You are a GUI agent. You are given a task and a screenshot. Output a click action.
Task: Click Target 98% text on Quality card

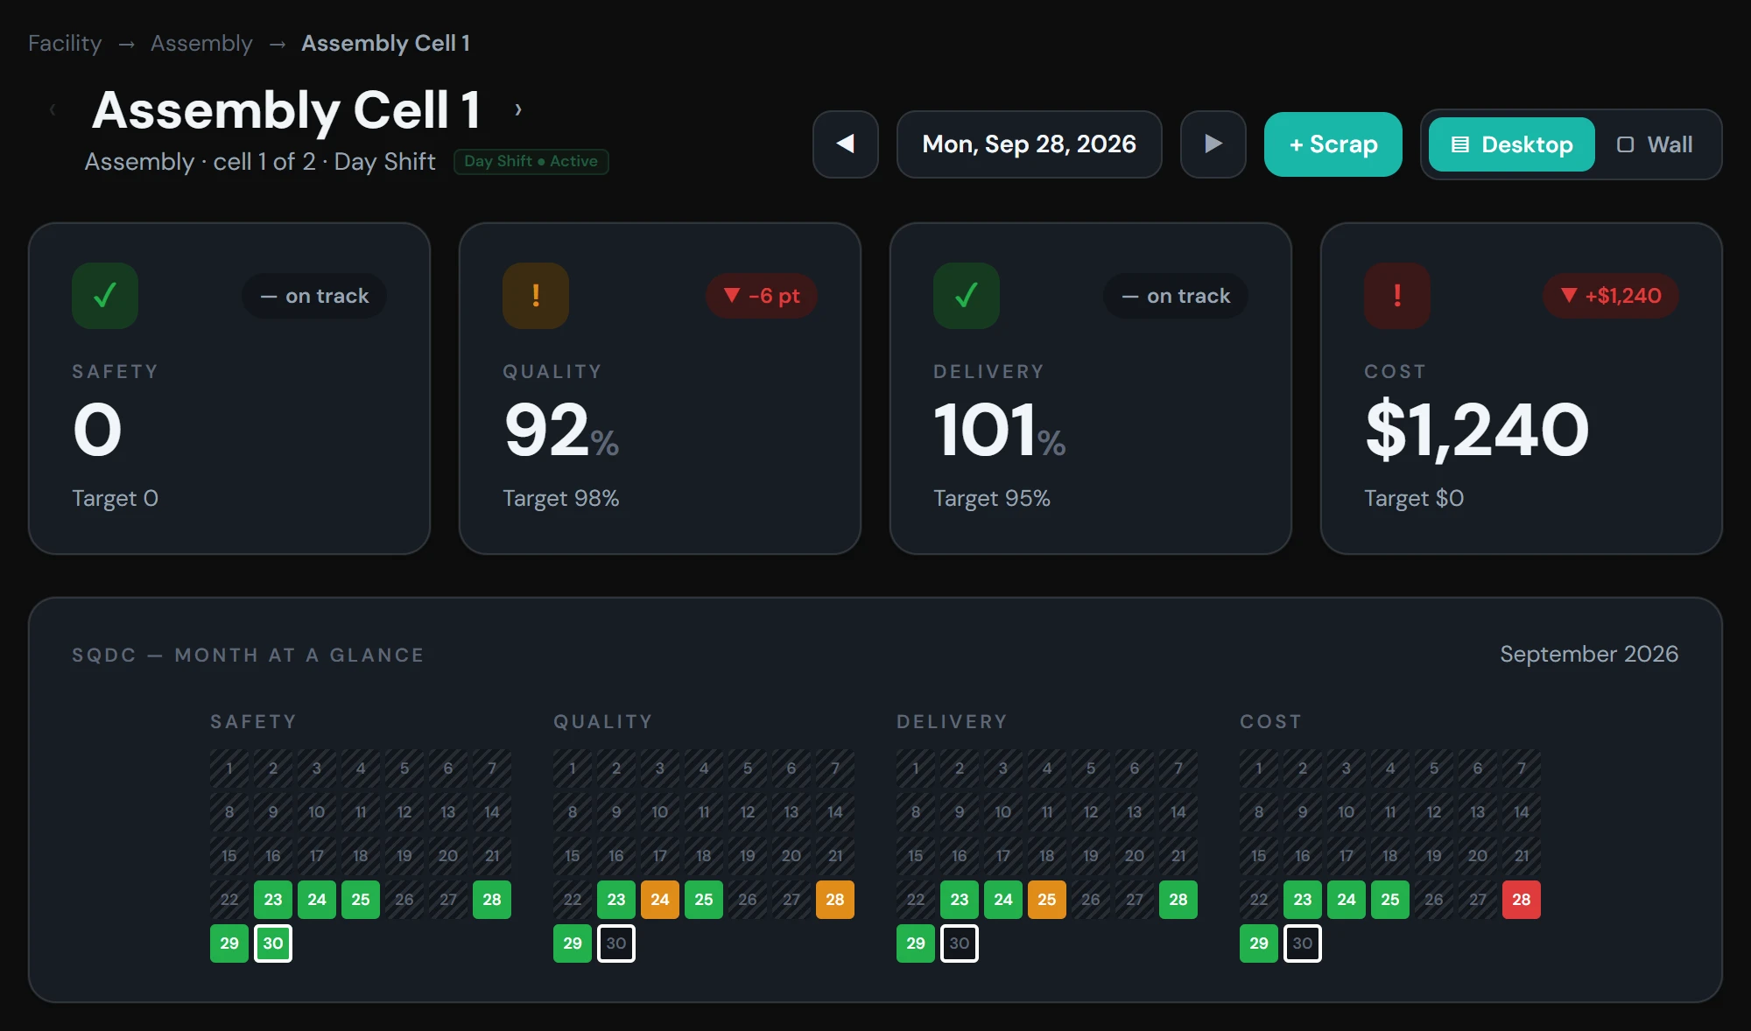(561, 498)
